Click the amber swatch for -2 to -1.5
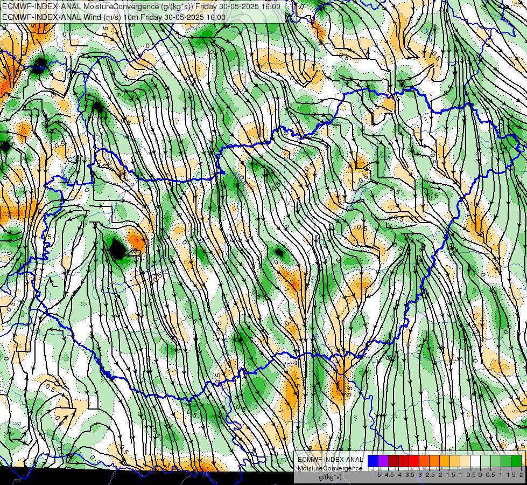The image size is (527, 485). coord(445,461)
